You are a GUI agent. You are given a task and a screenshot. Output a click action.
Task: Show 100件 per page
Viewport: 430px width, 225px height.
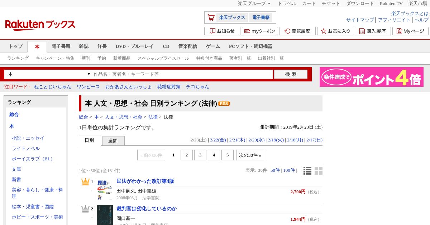[x=289, y=170]
